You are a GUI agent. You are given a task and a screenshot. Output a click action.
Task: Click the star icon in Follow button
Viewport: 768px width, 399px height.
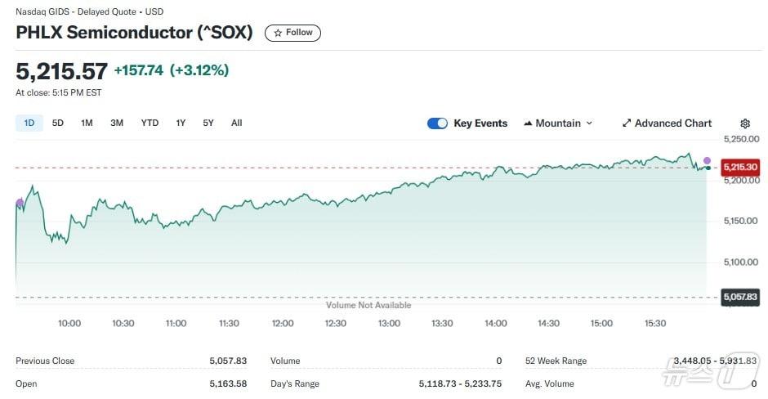(278, 33)
